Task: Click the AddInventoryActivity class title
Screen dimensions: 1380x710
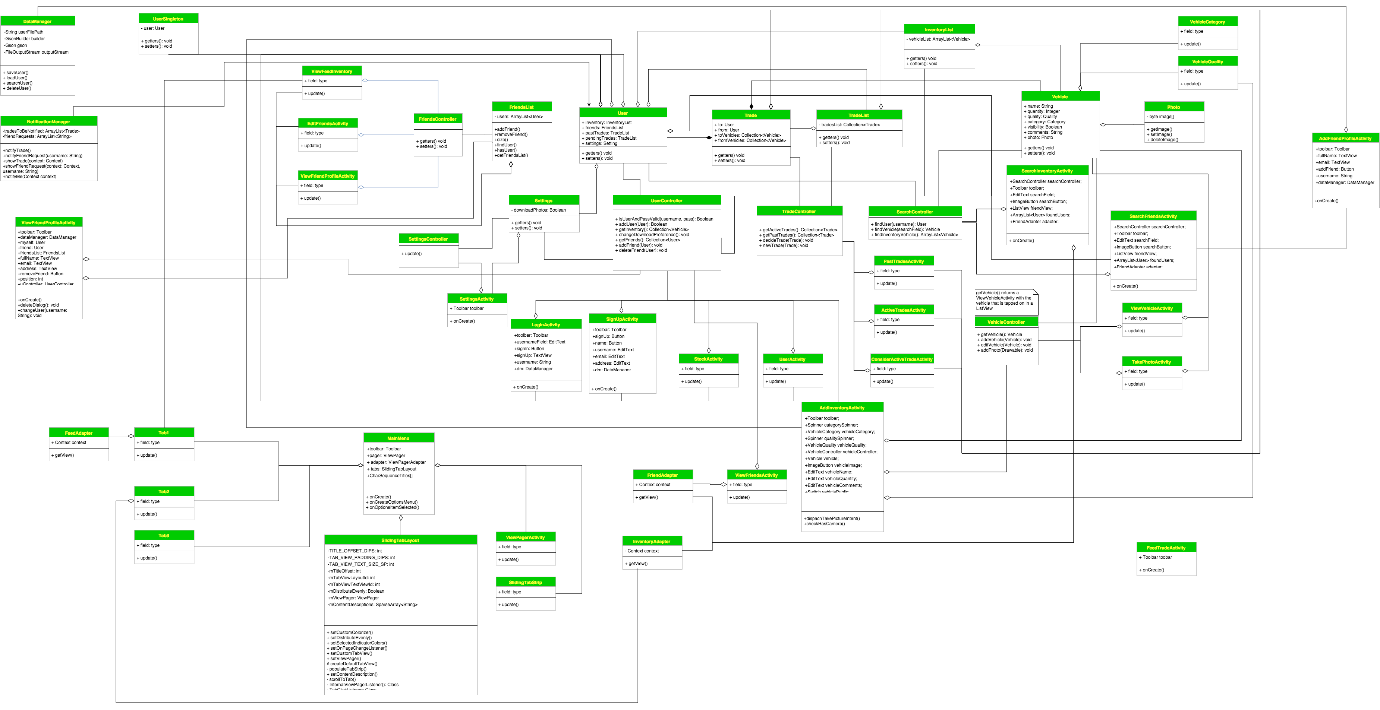Action: [842, 408]
